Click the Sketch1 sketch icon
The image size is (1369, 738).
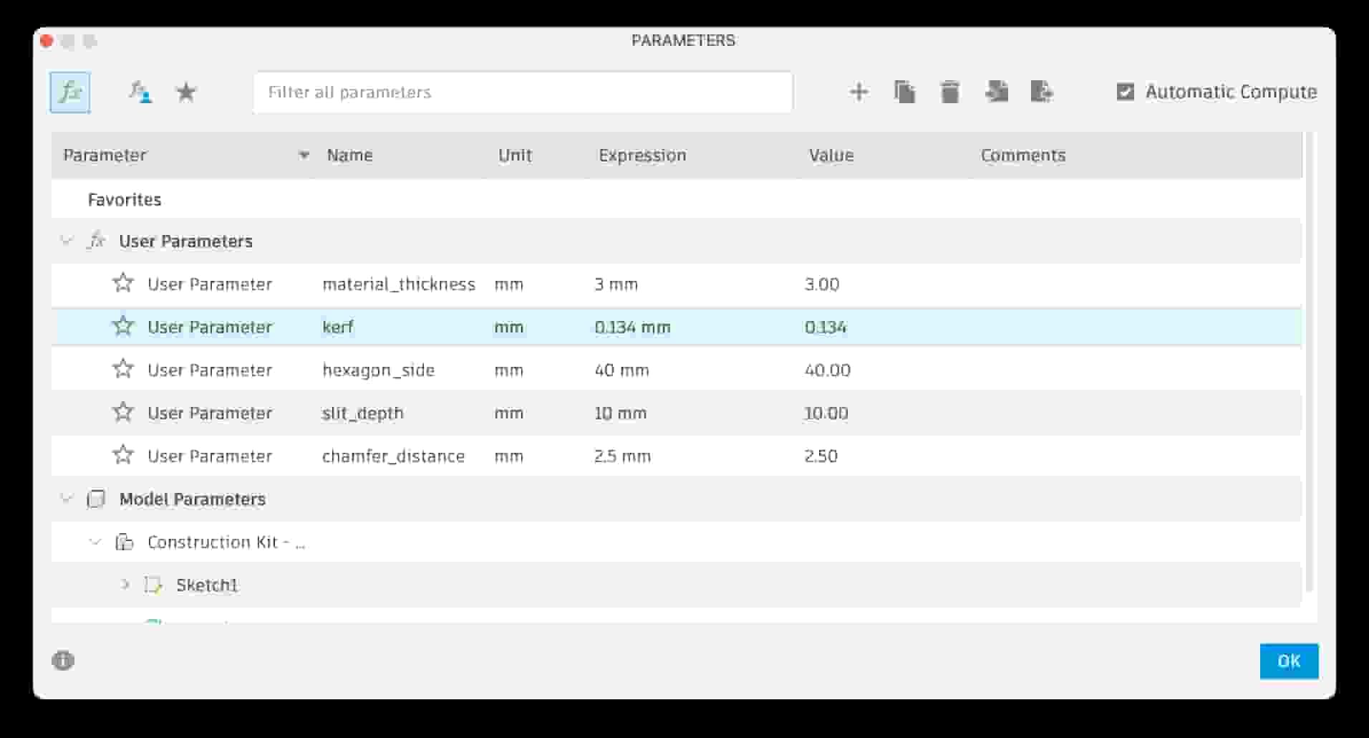pos(153,585)
